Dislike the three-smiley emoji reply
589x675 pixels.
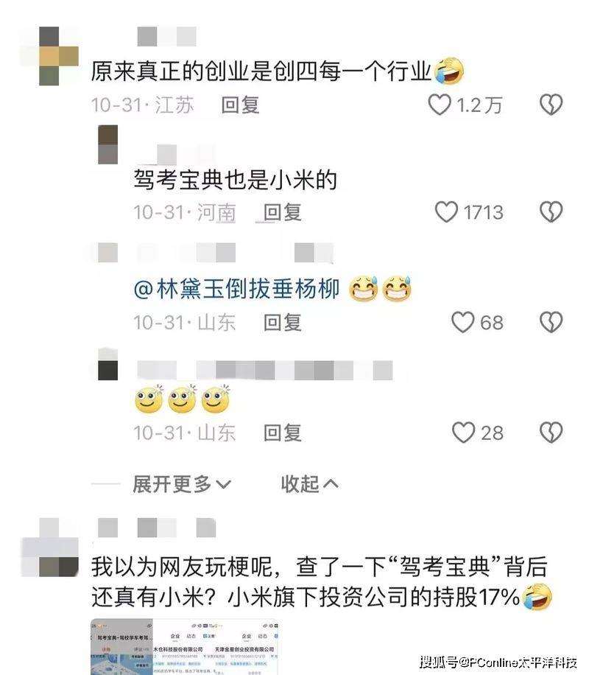click(x=551, y=433)
